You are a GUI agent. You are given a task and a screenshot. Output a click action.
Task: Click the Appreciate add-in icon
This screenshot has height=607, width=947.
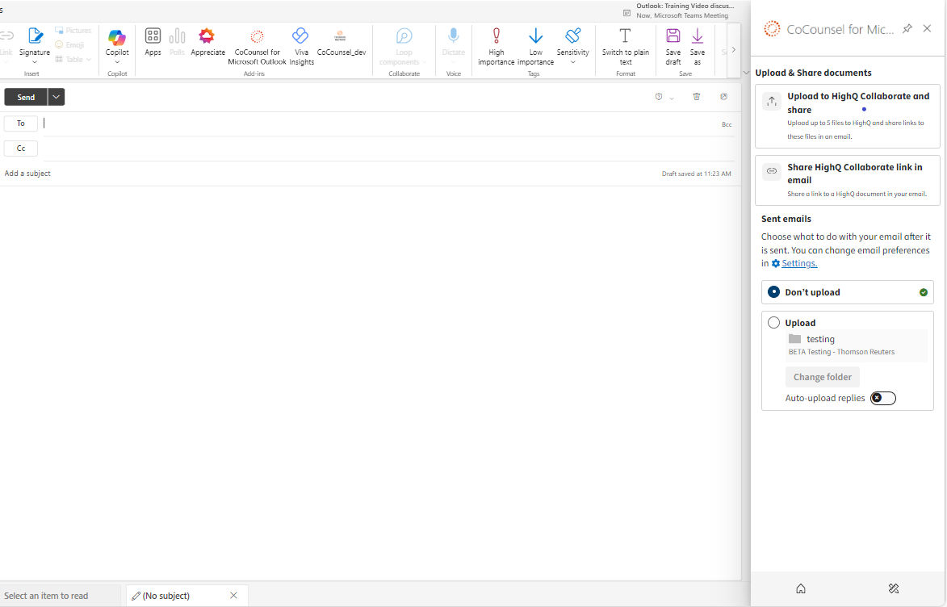207,42
